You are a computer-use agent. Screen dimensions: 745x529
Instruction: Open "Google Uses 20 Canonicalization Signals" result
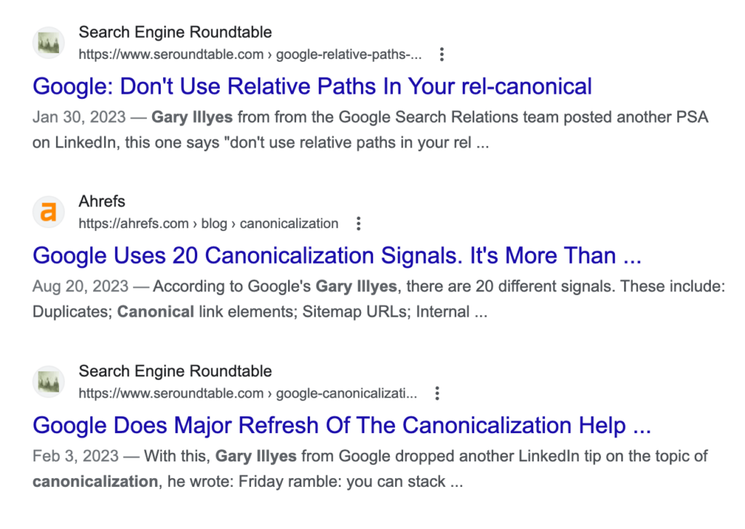click(x=336, y=256)
